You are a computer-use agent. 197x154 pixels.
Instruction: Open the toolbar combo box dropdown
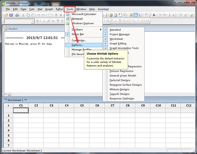click(33, 21)
